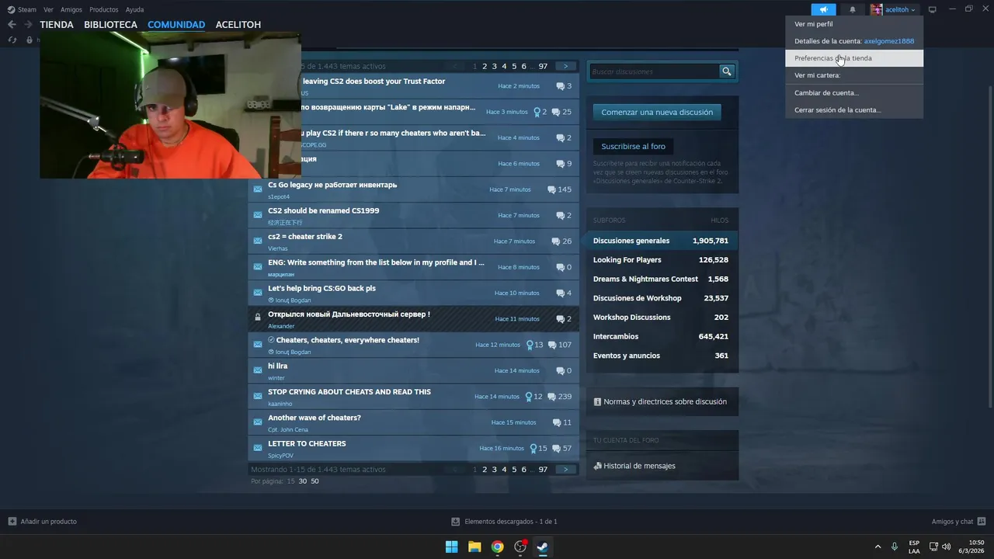
Task: Open the downloads icon in the bottom bar
Action: click(456, 521)
